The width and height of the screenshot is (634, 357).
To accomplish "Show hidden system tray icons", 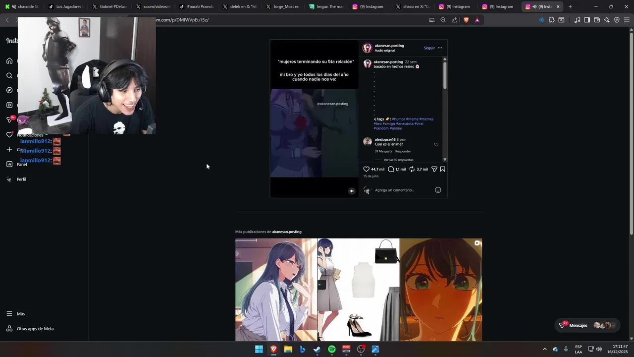I will 544,349.
